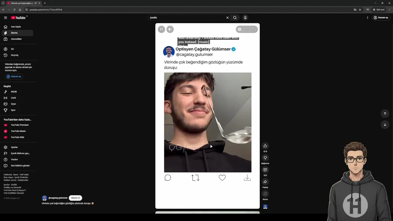
Task: Pause the Shorts video
Action: coord(161,29)
